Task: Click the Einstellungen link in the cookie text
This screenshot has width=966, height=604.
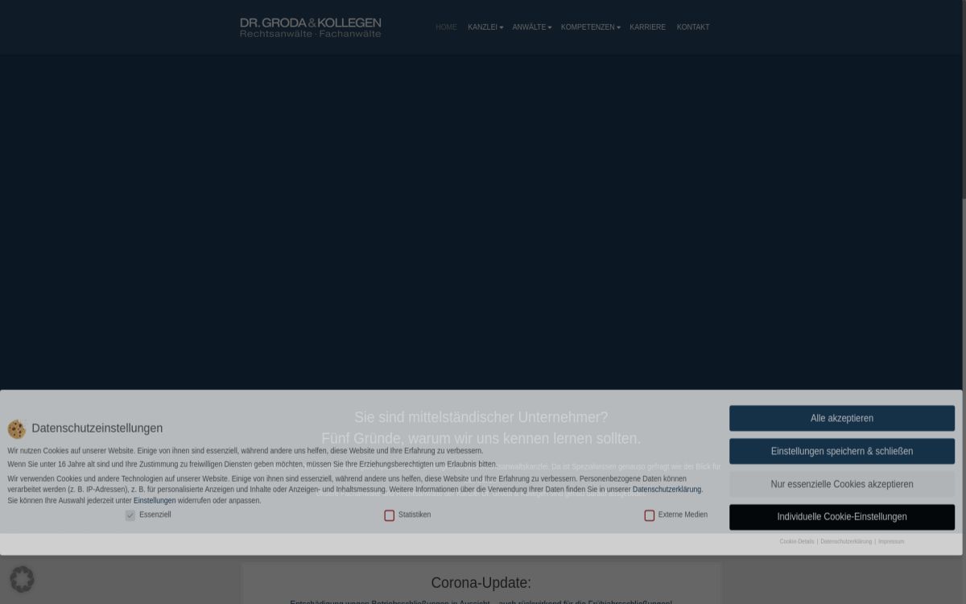Action: 155,501
